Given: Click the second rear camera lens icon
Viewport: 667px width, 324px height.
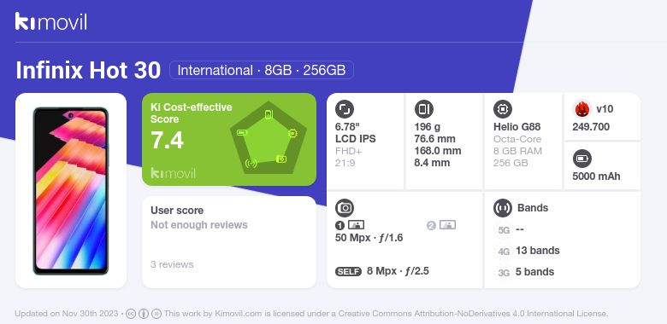Looking at the screenshot, I should pyautogui.click(x=447, y=225).
